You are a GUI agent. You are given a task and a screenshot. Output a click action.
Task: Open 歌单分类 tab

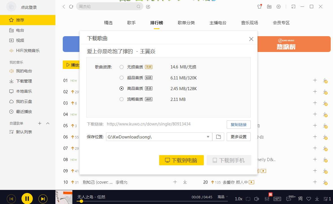pos(186,23)
